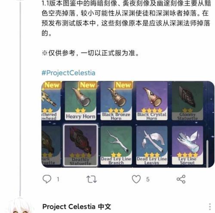Select the Ley Line Sprout card
The image size is (215, 213).
[x=187, y=145]
